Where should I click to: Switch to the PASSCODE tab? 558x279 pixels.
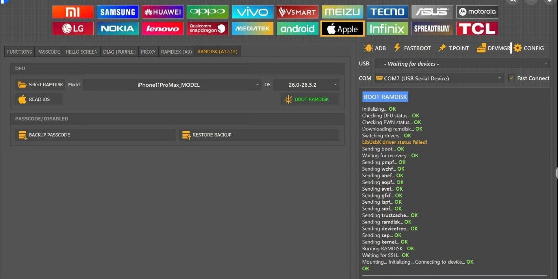coord(49,52)
